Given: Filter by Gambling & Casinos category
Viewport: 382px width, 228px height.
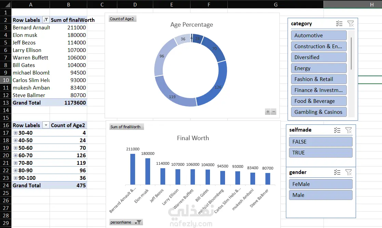Looking at the screenshot, I should pos(319,112).
